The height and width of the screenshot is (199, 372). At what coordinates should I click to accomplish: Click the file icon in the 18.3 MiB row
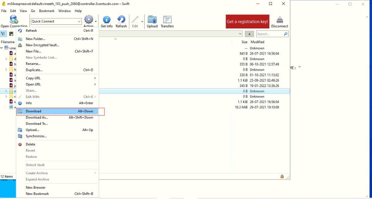pyautogui.click(x=11, y=107)
